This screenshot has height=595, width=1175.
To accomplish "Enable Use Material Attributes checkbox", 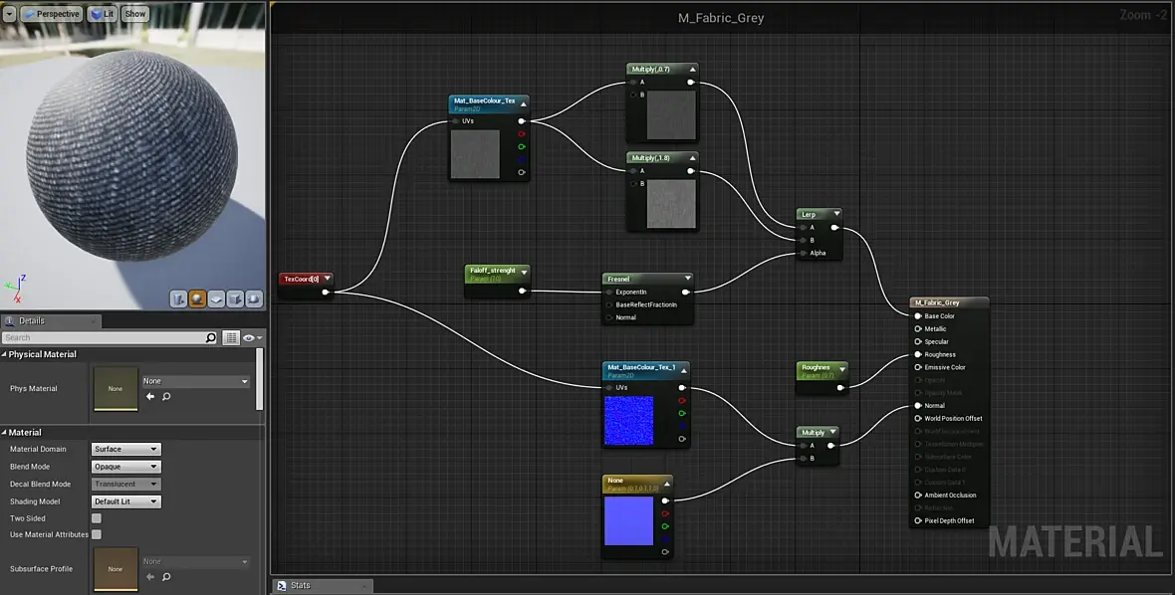I will click(96, 534).
